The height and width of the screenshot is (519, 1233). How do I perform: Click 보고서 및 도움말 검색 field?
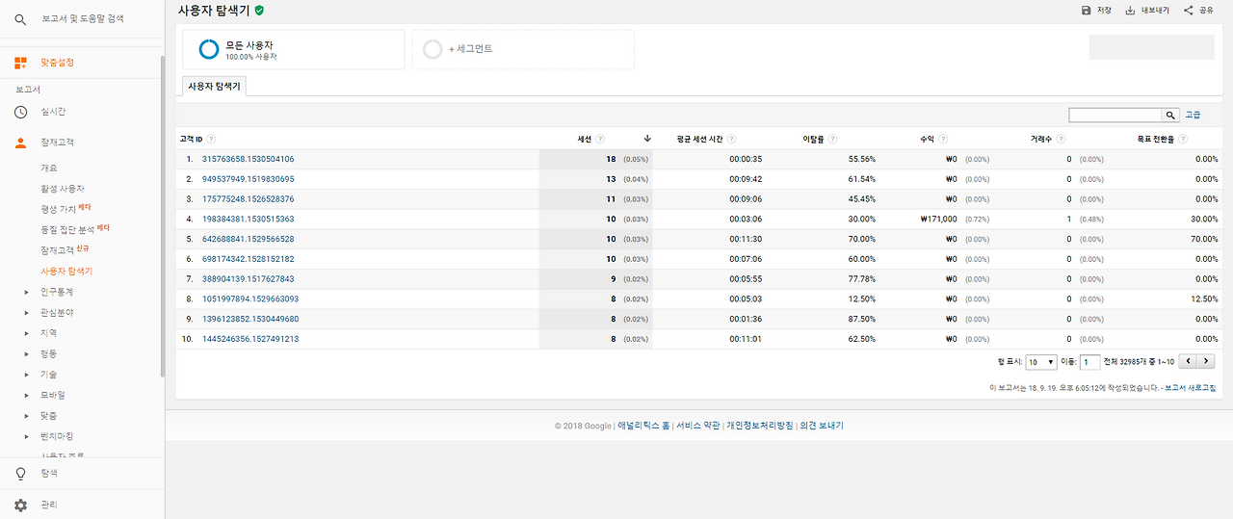pyautogui.click(x=83, y=19)
